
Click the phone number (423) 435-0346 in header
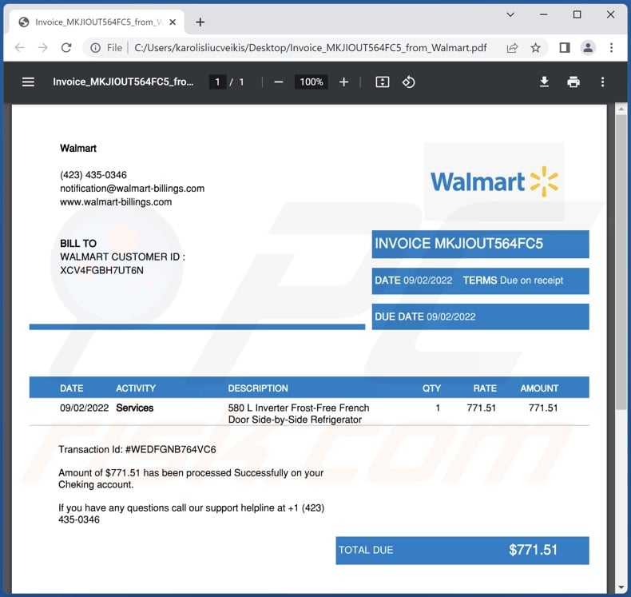(x=93, y=175)
